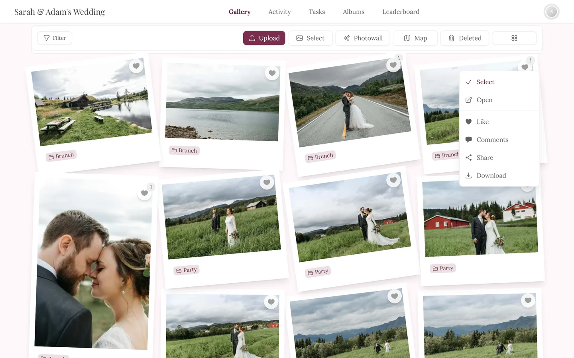
Task: Open the user avatar menu
Action: click(552, 12)
